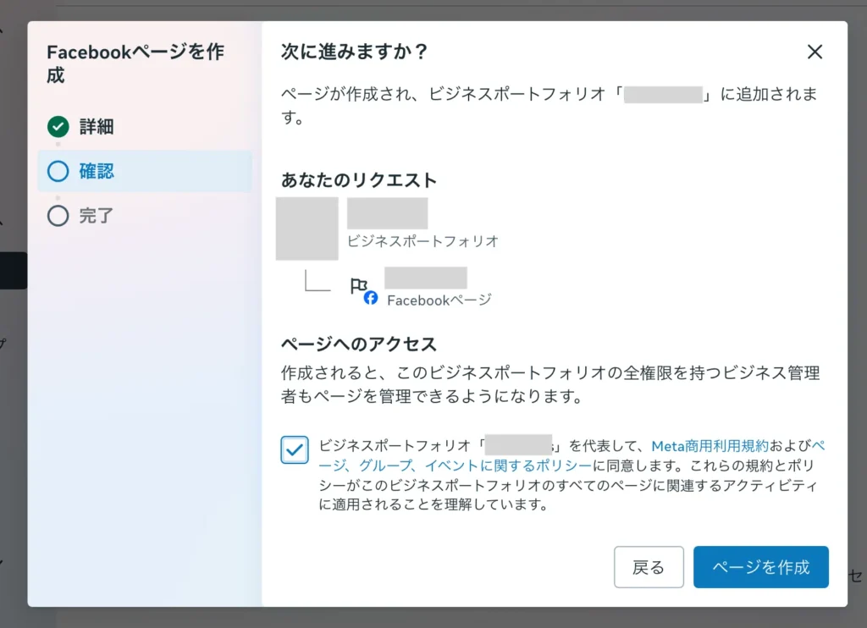Screen dimensions: 867x628
Task: Click the small Facebook logo badge
Action: point(371,299)
